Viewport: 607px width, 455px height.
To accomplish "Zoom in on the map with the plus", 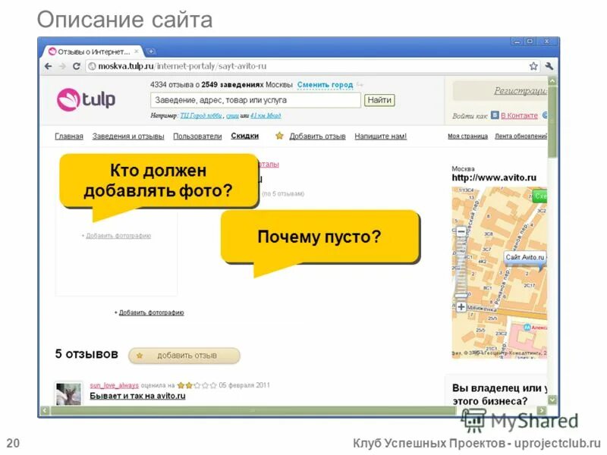I will pos(461,306).
